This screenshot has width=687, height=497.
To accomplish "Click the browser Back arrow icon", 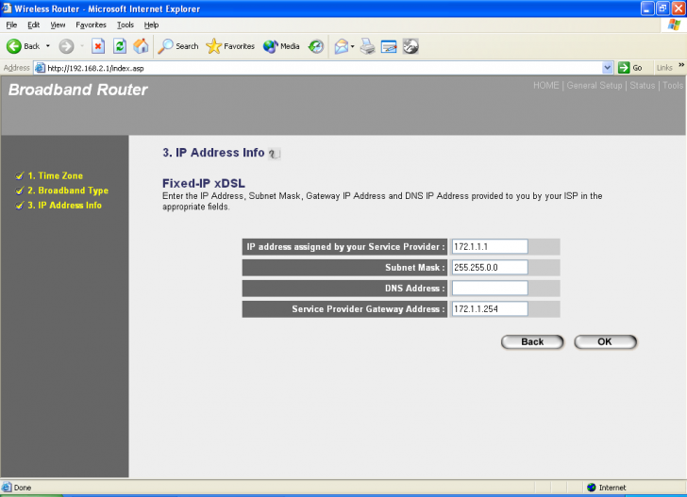I will 14,46.
